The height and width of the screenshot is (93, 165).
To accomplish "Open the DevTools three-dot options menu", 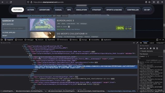I will point(160,40).
